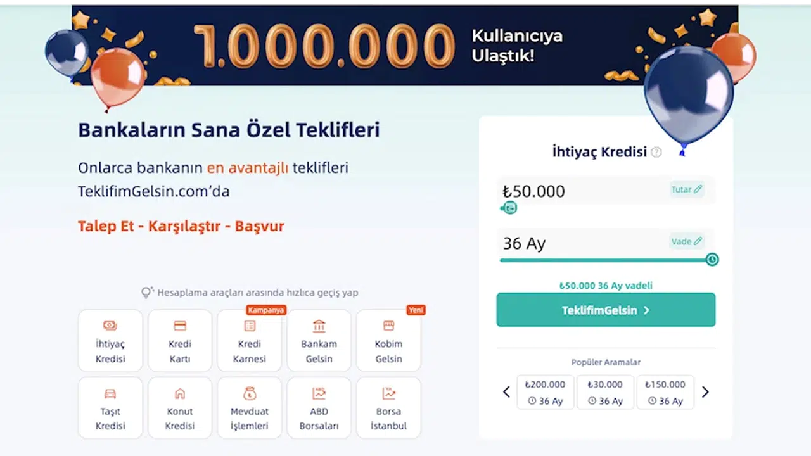The image size is (811, 456).
Task: Open the new Kobim Gelsin tile
Action: click(388, 341)
